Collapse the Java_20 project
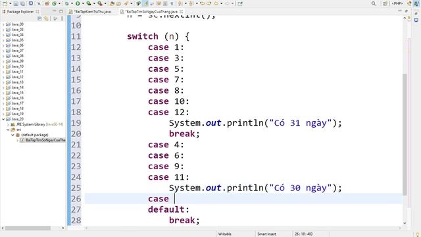421x237 pixels. [x=3, y=119]
